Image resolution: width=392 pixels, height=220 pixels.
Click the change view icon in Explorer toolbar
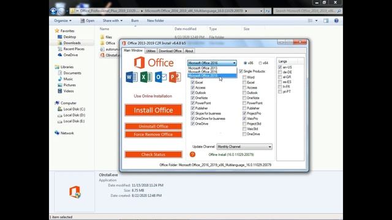click(311, 21)
